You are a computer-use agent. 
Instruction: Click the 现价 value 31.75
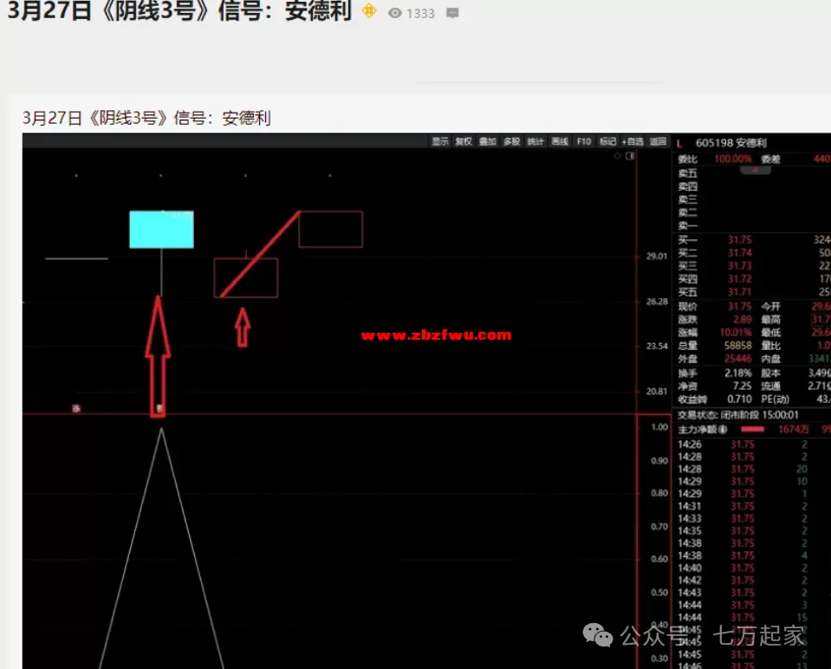[x=739, y=307]
